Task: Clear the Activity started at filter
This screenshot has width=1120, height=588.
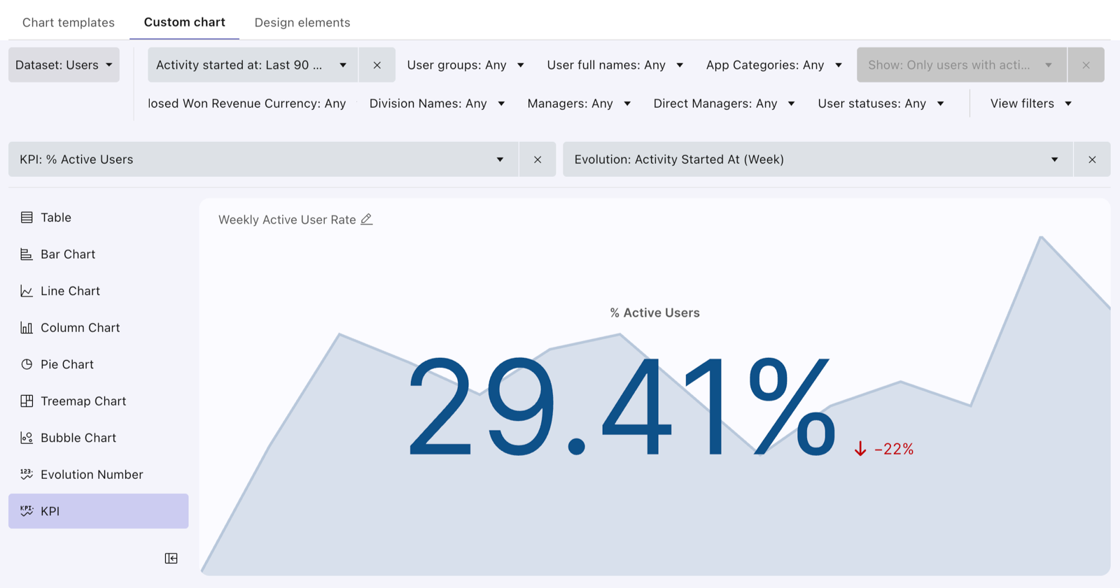Action: click(377, 65)
